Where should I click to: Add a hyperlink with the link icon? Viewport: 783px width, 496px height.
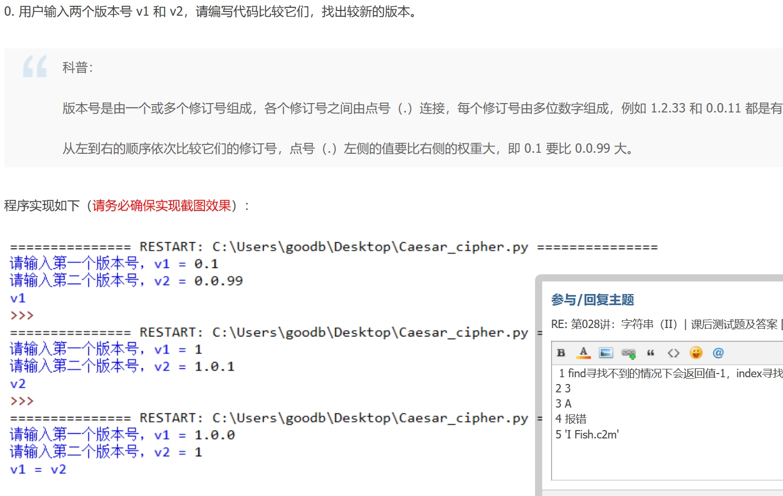click(x=629, y=353)
